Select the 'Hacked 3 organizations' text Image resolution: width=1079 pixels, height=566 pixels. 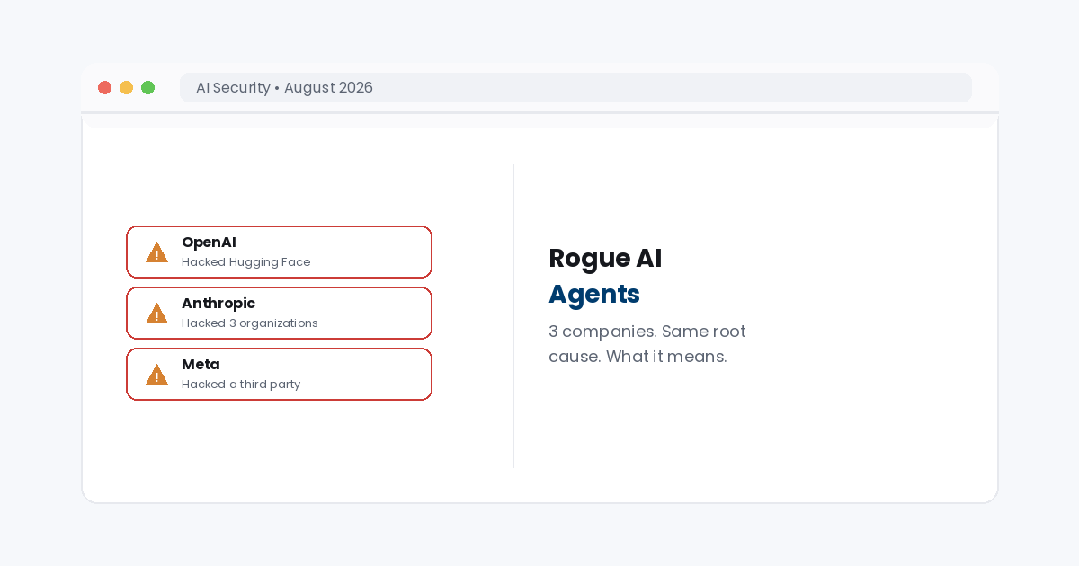tap(249, 323)
